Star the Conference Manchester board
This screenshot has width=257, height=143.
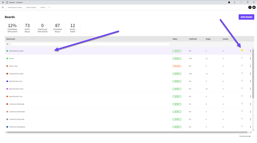click(x=242, y=111)
